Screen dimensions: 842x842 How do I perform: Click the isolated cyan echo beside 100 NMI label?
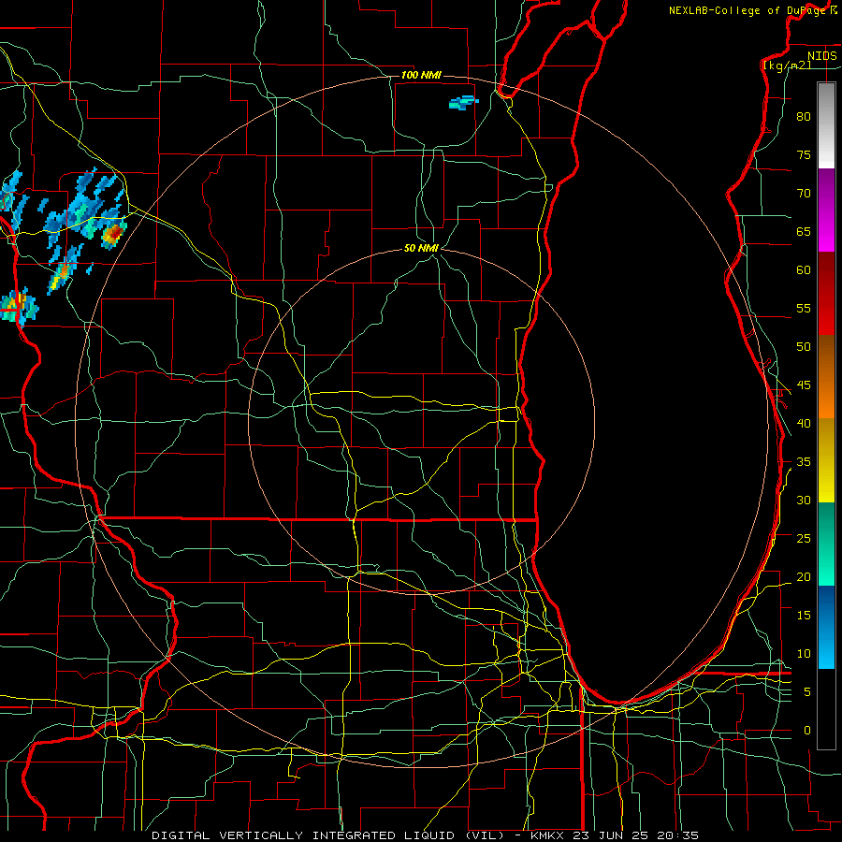tap(463, 102)
